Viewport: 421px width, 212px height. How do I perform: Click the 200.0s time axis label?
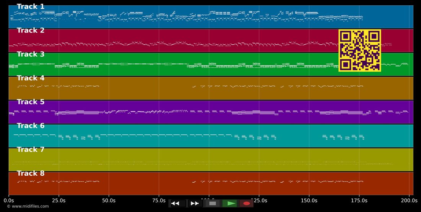pyautogui.click(x=409, y=201)
